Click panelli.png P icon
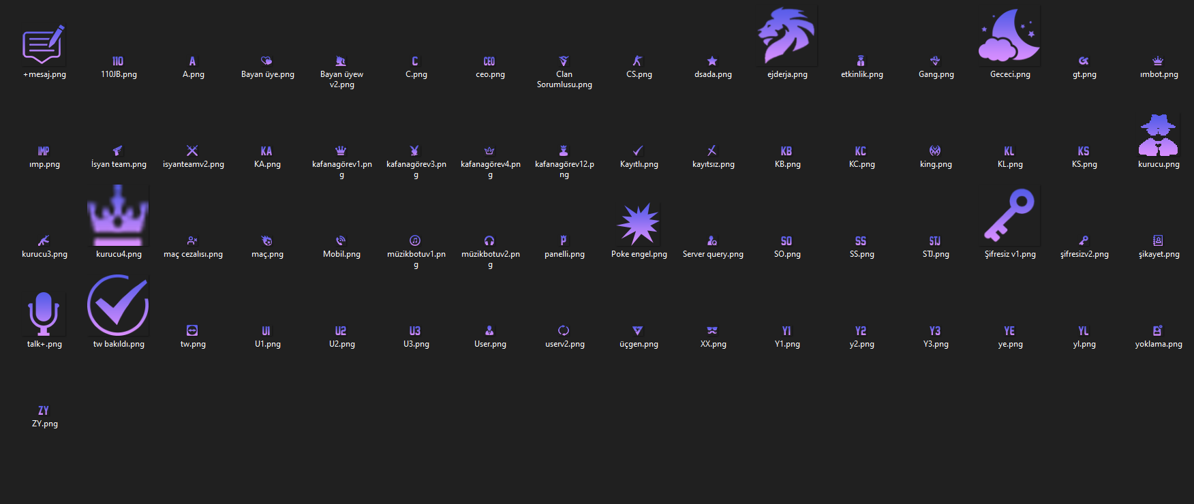This screenshot has width=1194, height=504. click(564, 241)
